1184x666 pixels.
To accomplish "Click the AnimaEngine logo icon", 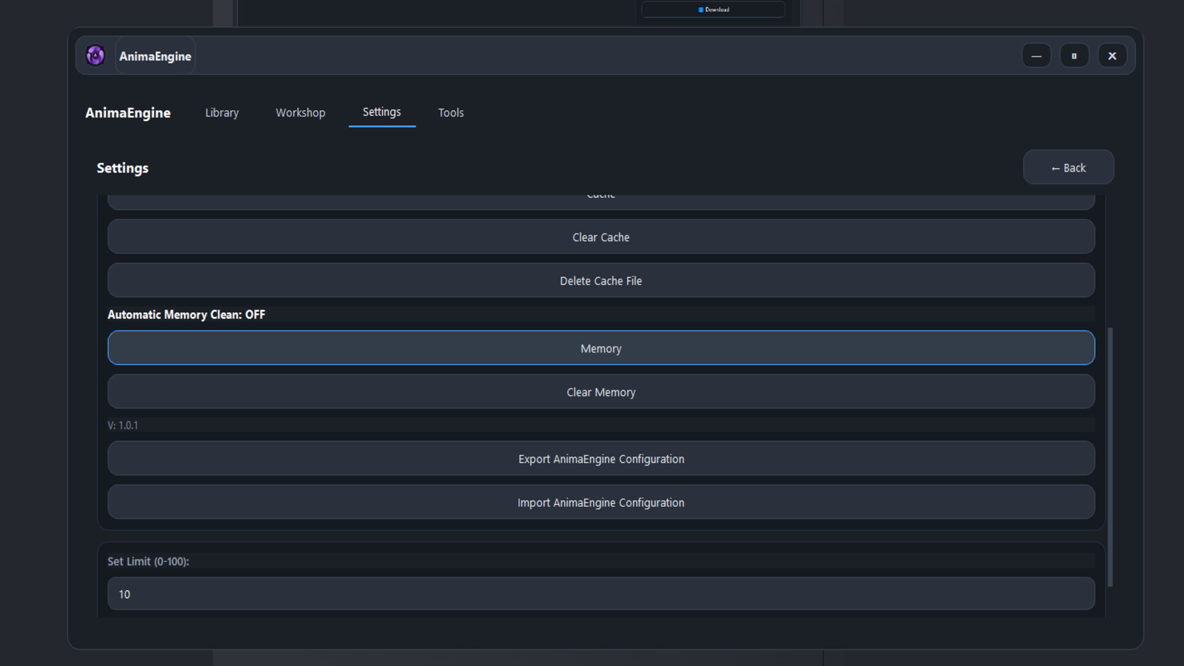I will click(x=95, y=55).
